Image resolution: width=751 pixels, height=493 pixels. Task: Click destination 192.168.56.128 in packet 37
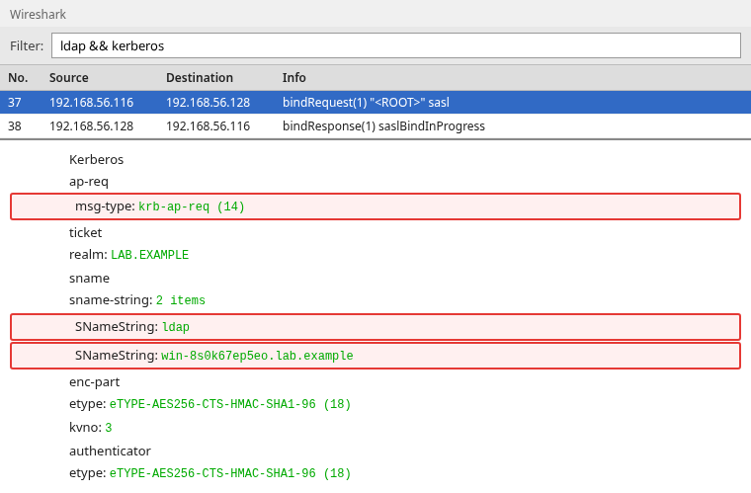(x=208, y=103)
